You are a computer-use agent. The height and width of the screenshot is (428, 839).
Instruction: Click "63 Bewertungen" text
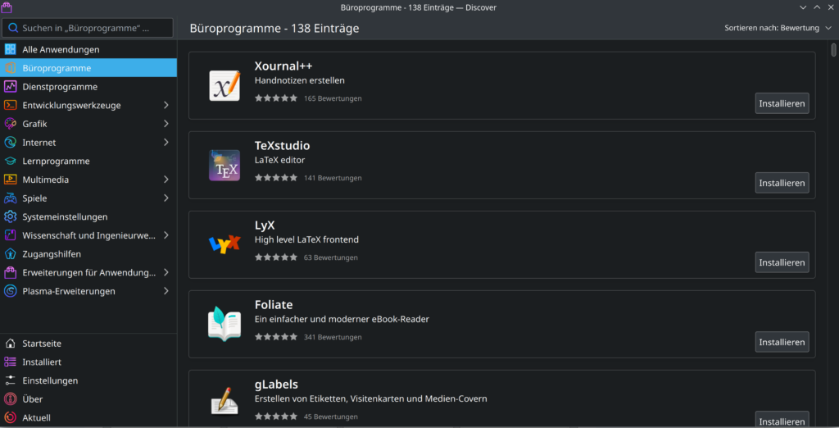[x=331, y=257]
